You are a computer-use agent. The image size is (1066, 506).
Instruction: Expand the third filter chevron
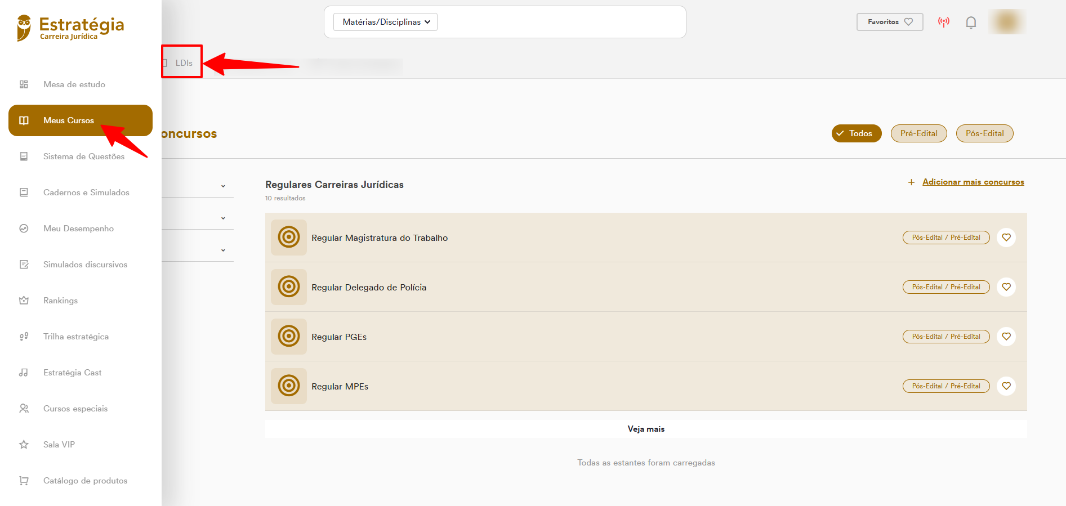pyautogui.click(x=223, y=250)
